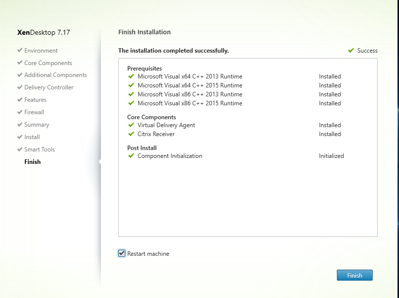Click Installed status for x64 C++ 2015 Runtime
Screen dimensions: 399x298
coord(330,85)
